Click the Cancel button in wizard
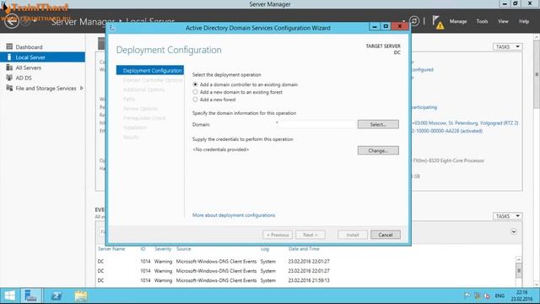540x304 pixels. [x=386, y=235]
